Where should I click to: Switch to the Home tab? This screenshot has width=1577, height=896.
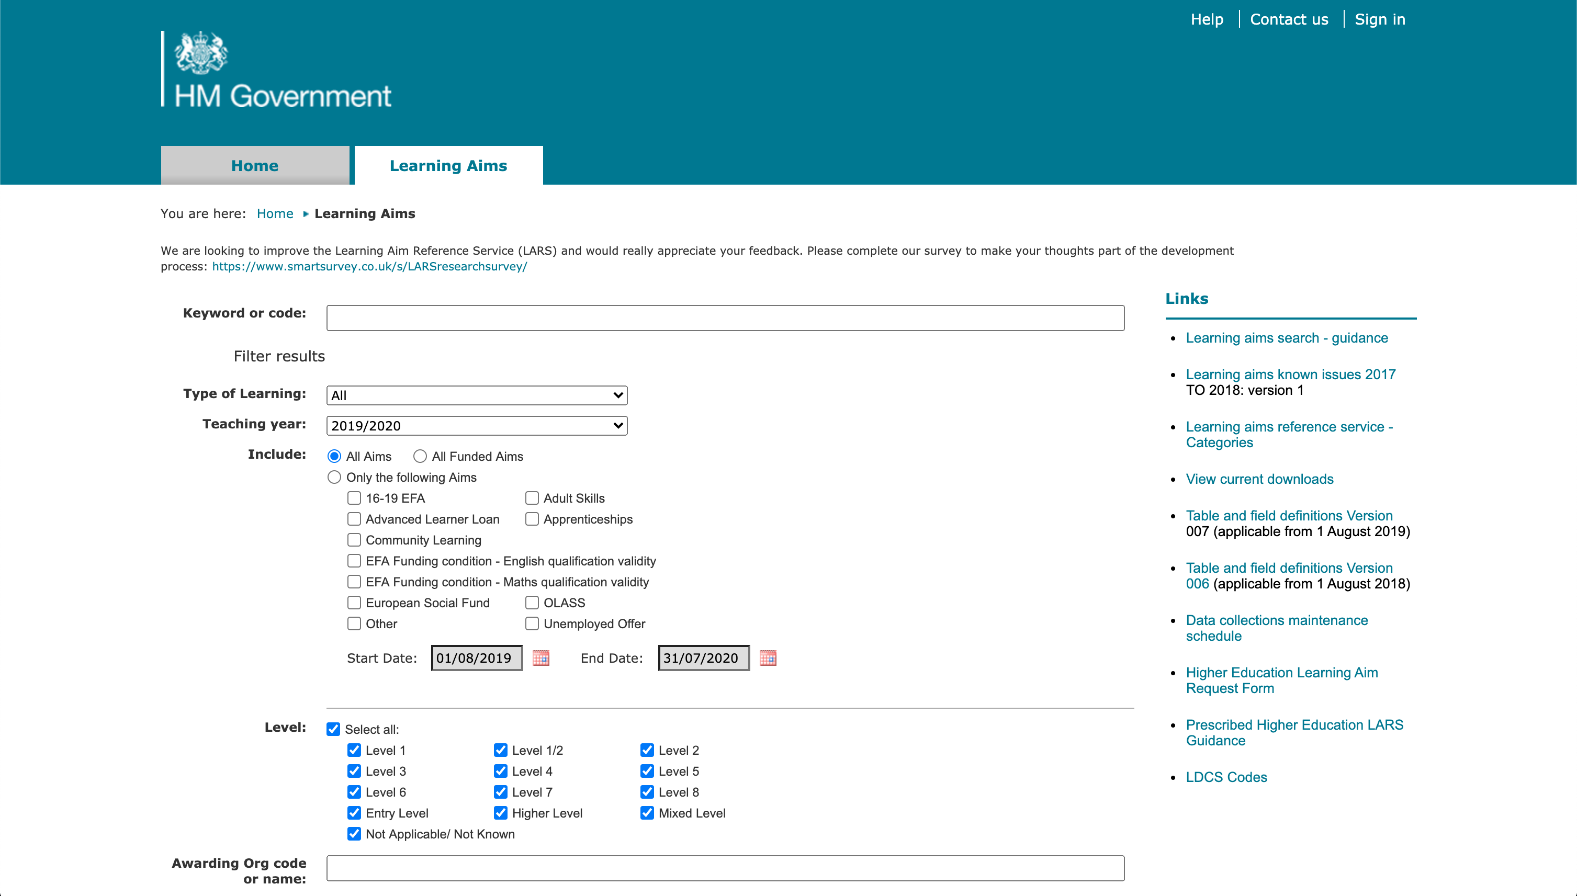[x=255, y=165]
